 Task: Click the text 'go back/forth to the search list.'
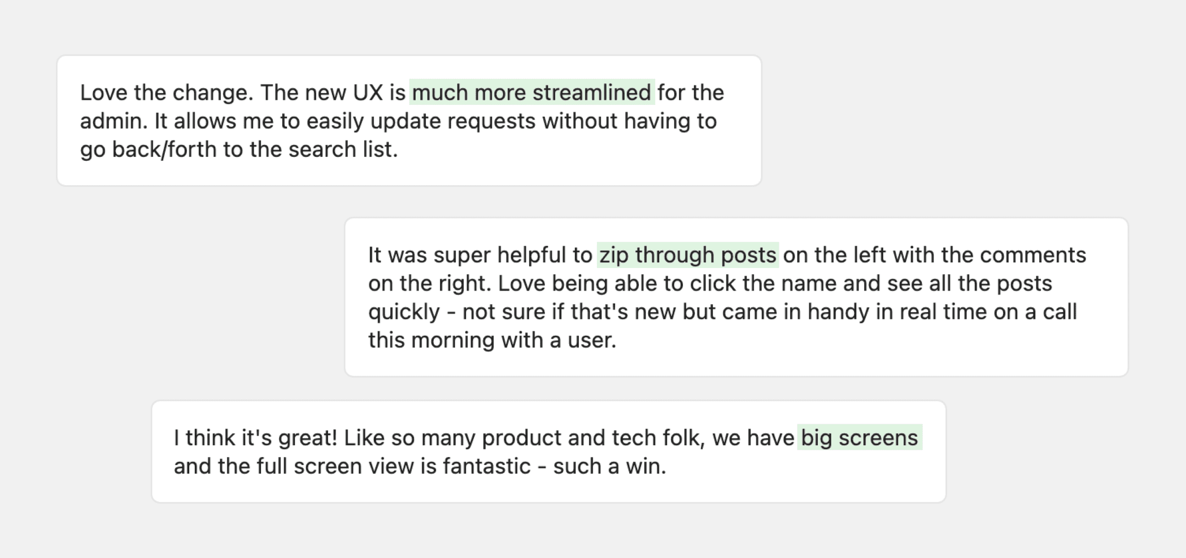pos(239,150)
